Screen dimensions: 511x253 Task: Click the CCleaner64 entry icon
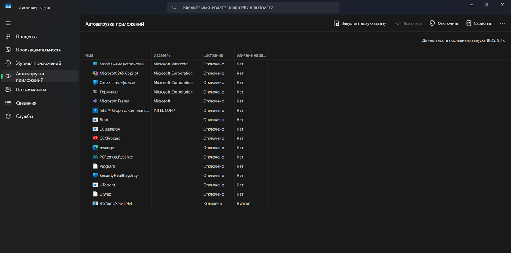(x=95, y=129)
